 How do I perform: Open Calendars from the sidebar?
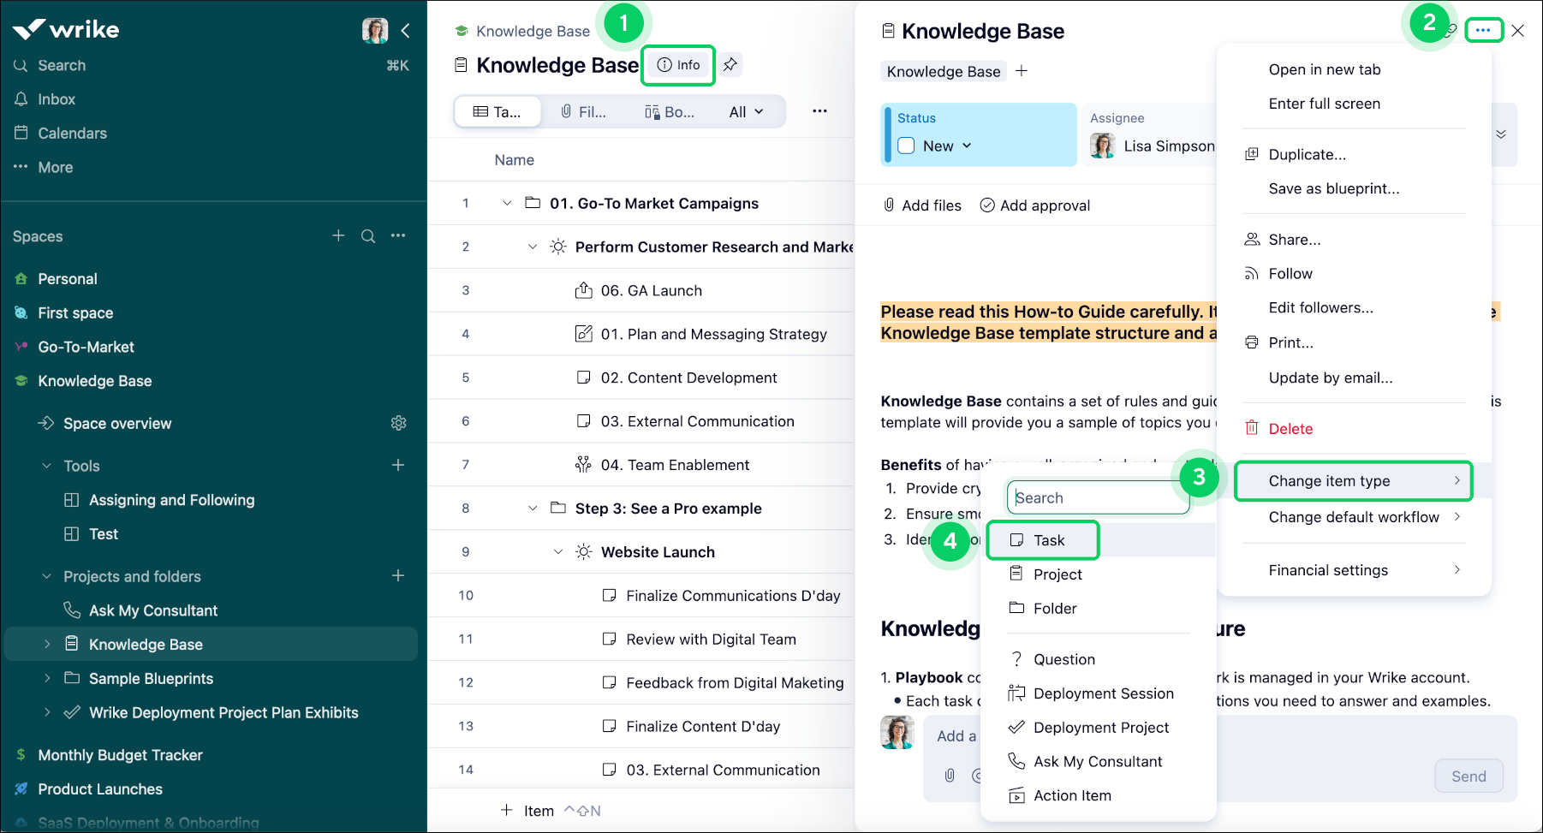72,133
